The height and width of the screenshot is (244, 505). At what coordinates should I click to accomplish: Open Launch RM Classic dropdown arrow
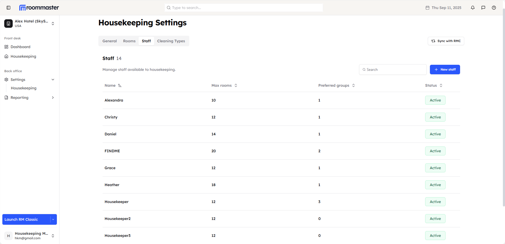point(53,219)
